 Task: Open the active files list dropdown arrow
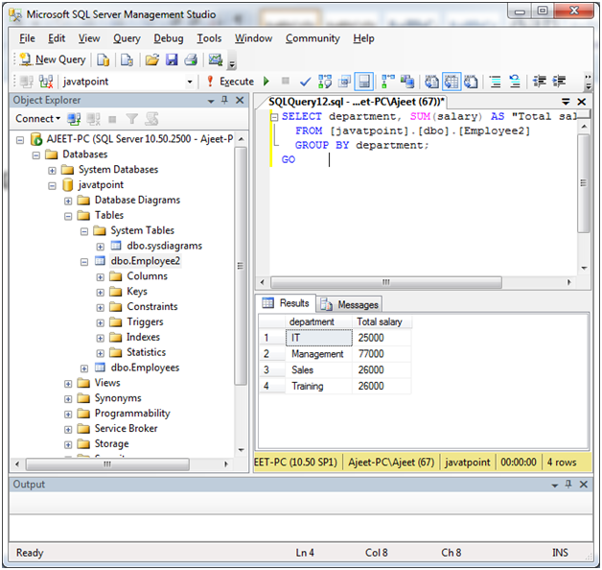566,102
